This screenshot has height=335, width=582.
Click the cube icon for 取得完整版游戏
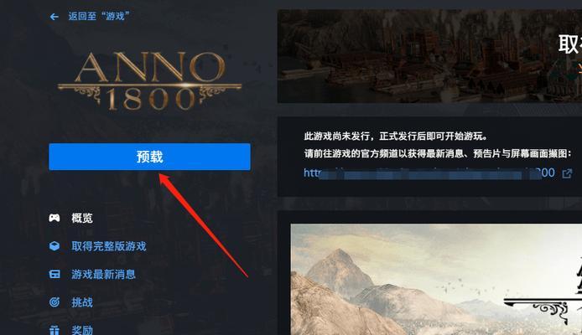pyautogui.click(x=55, y=246)
